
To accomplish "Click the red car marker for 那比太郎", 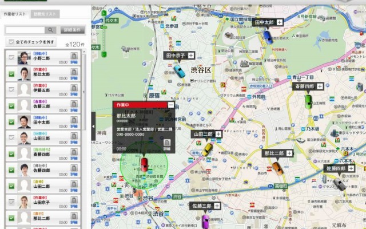I will click(144, 164).
